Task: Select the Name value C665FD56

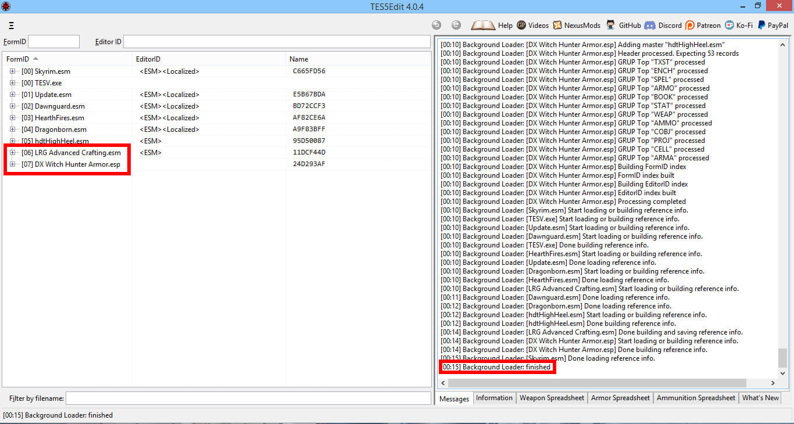Action: coord(309,71)
